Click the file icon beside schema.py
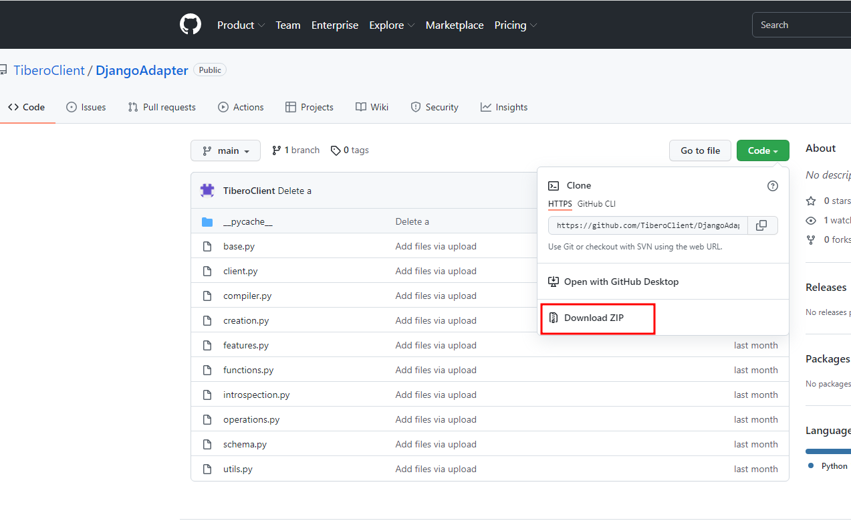This screenshot has width=851, height=529. click(207, 445)
